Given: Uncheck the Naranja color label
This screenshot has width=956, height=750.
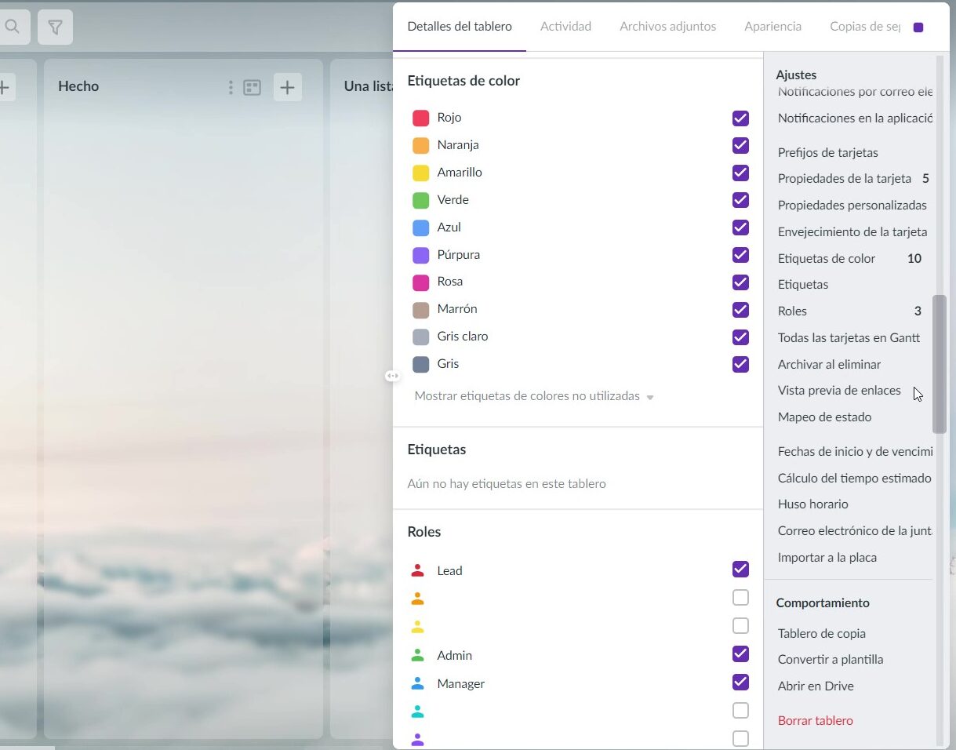Looking at the screenshot, I should tap(740, 145).
